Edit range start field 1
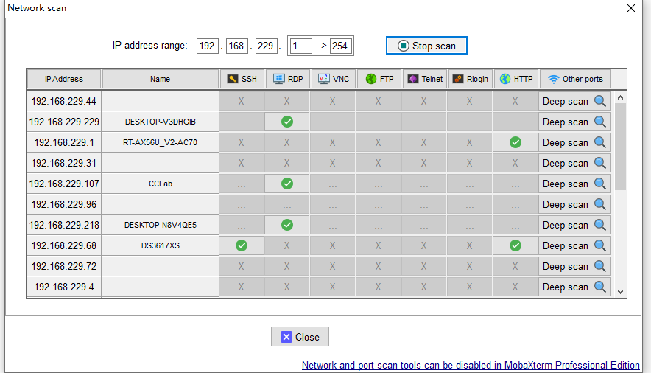Image resolution: width=651 pixels, height=373 pixels. point(300,46)
